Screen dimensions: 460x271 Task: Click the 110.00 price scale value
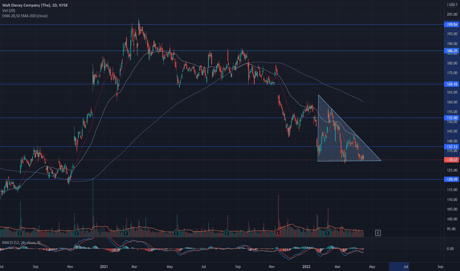pos(452,200)
